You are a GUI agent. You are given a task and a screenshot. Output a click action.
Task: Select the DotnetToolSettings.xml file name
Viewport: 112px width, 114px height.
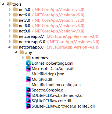[x=52, y=63]
